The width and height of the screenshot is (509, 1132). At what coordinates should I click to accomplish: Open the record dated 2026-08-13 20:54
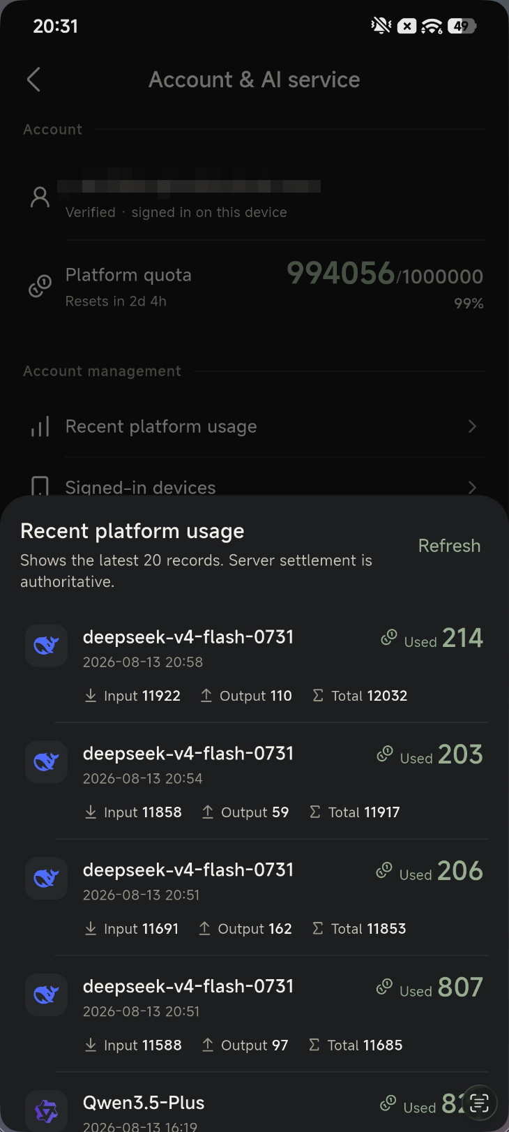[x=254, y=781]
